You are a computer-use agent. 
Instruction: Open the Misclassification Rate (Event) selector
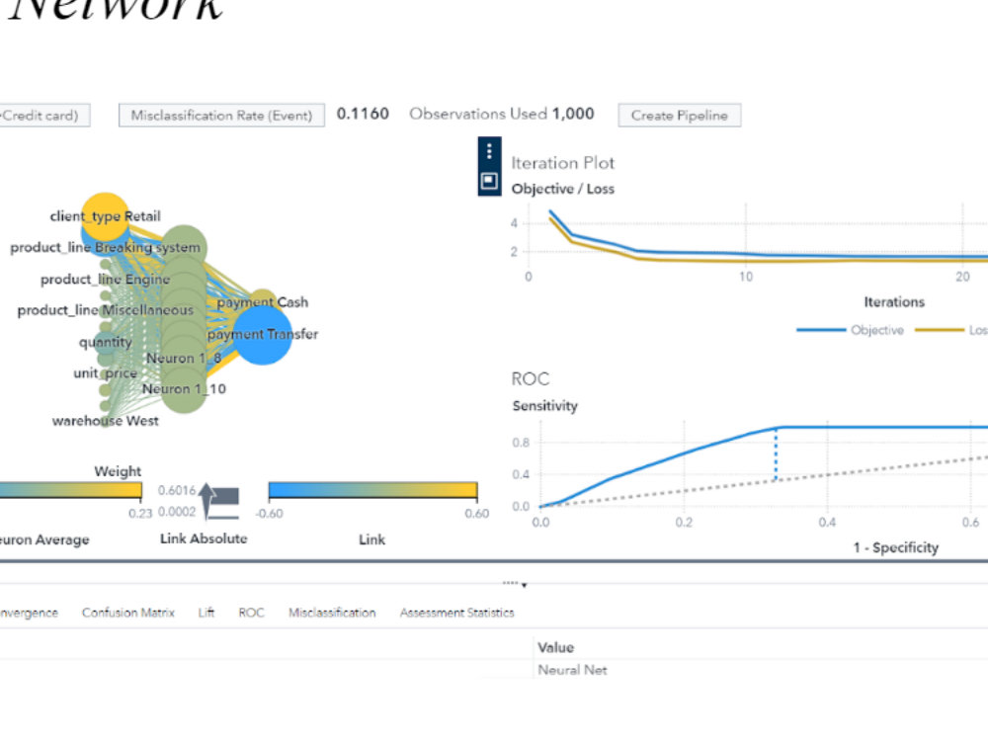tap(221, 116)
